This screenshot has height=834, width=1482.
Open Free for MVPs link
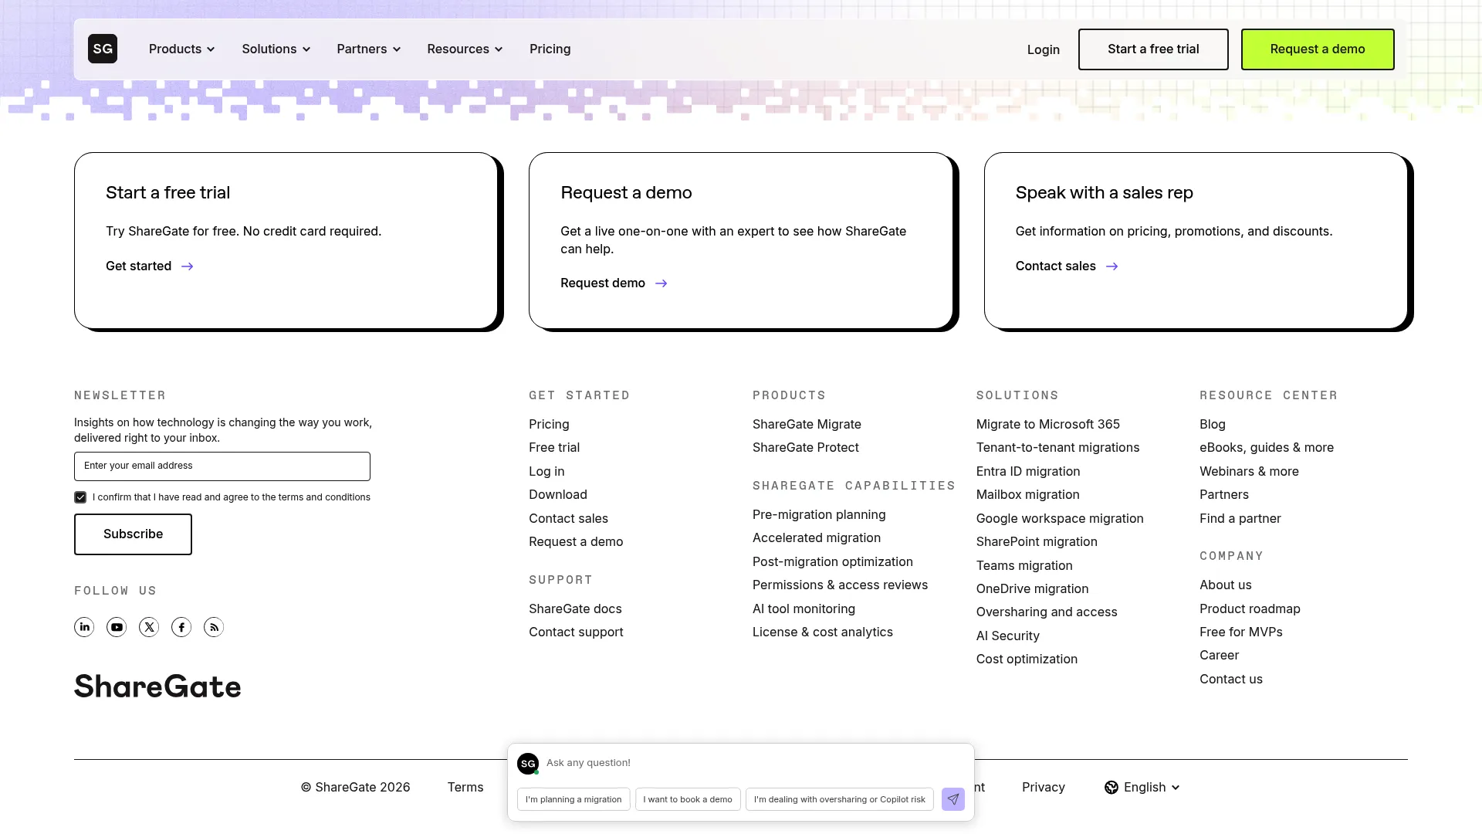tap(1241, 632)
